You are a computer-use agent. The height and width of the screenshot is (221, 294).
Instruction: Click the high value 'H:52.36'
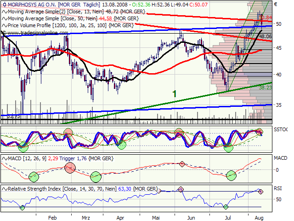pos(160,5)
